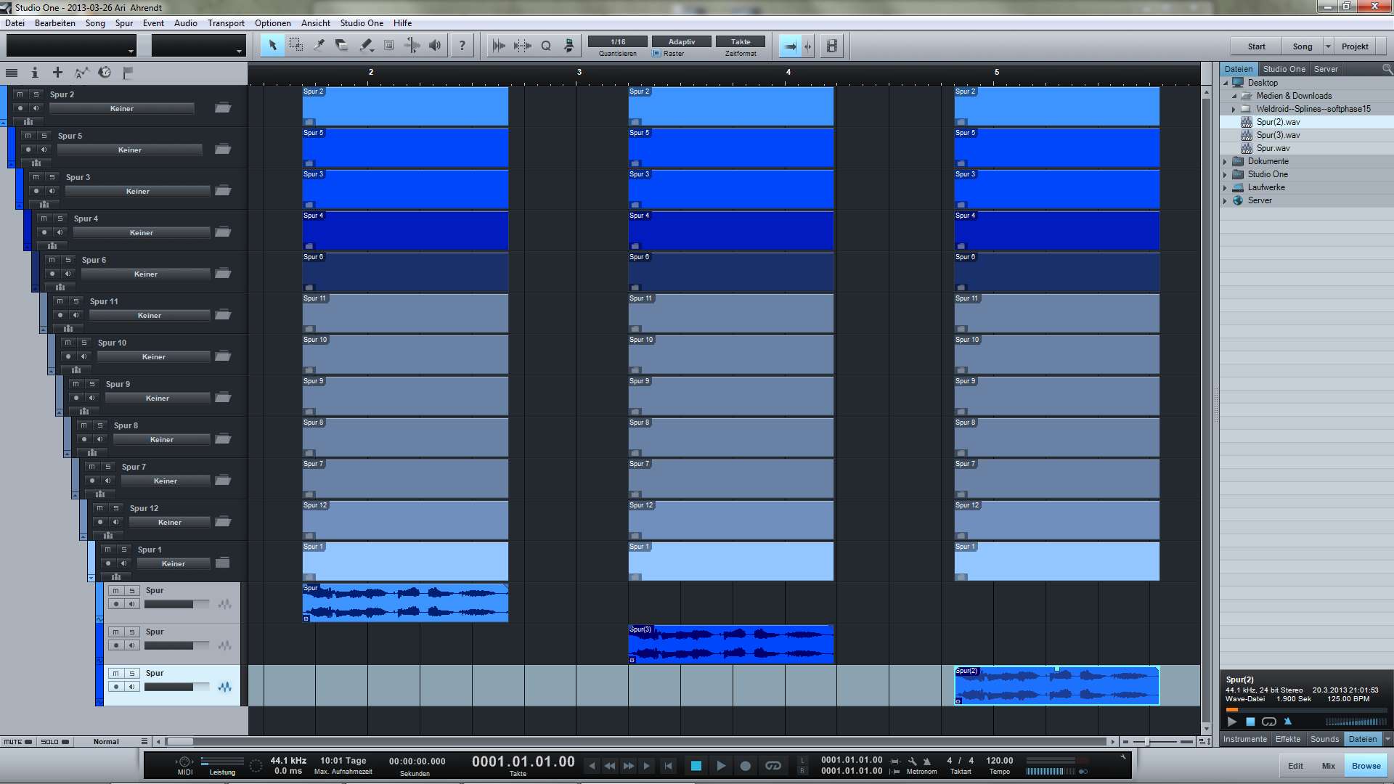Select the Bend marker tool
This screenshot has height=784, width=1394.
(412, 46)
